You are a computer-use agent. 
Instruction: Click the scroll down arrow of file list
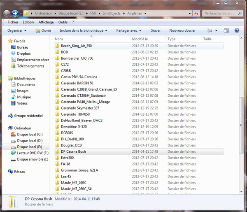click(241, 192)
